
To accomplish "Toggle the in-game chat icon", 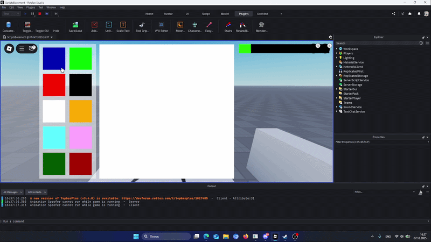I will [x=32, y=48].
